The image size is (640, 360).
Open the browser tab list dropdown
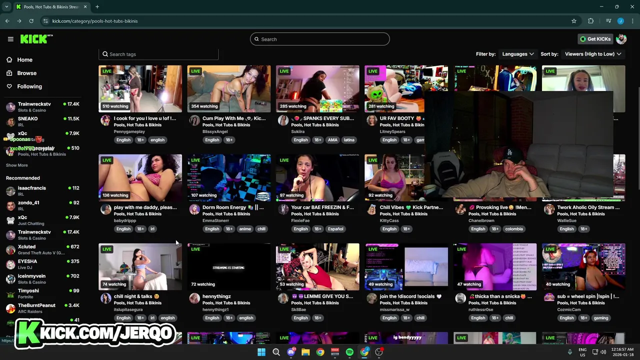click(6, 6)
